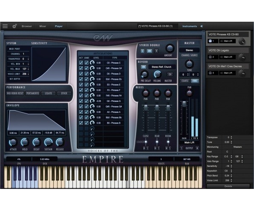Image resolution: width=254 pixels, height=211 pixels.
Task: Click the Master Pan knob
Action: pos(189,93)
